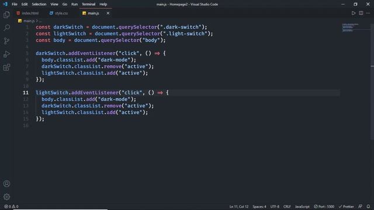374x210 pixels.
Task: Click the Split Editor icon
Action: pyautogui.click(x=361, y=13)
